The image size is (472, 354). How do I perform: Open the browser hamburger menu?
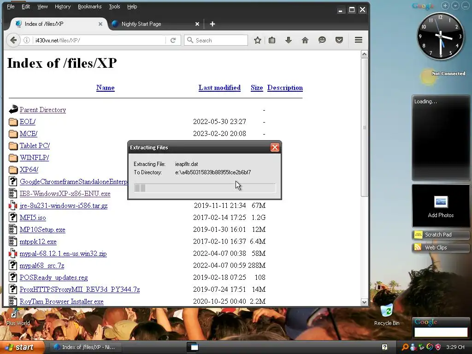[358, 40]
